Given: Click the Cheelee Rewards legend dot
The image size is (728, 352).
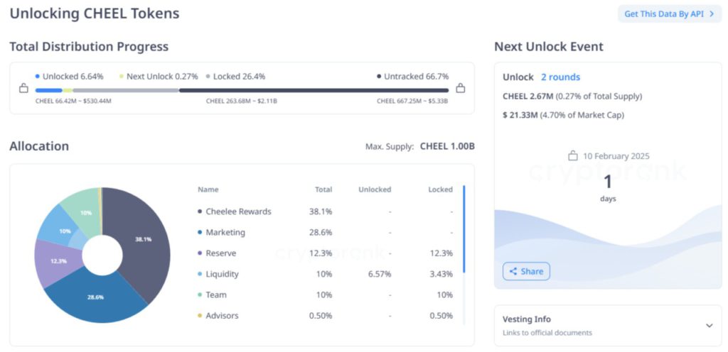Looking at the screenshot, I should click(x=199, y=211).
